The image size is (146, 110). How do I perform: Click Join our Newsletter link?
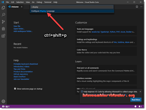[x=21, y=79]
